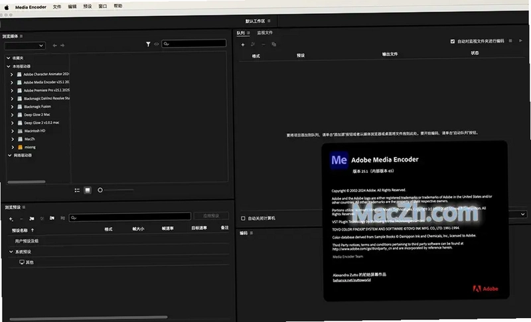
Task: Open the 浏览媒体 panel menu icon
Action: (21, 36)
